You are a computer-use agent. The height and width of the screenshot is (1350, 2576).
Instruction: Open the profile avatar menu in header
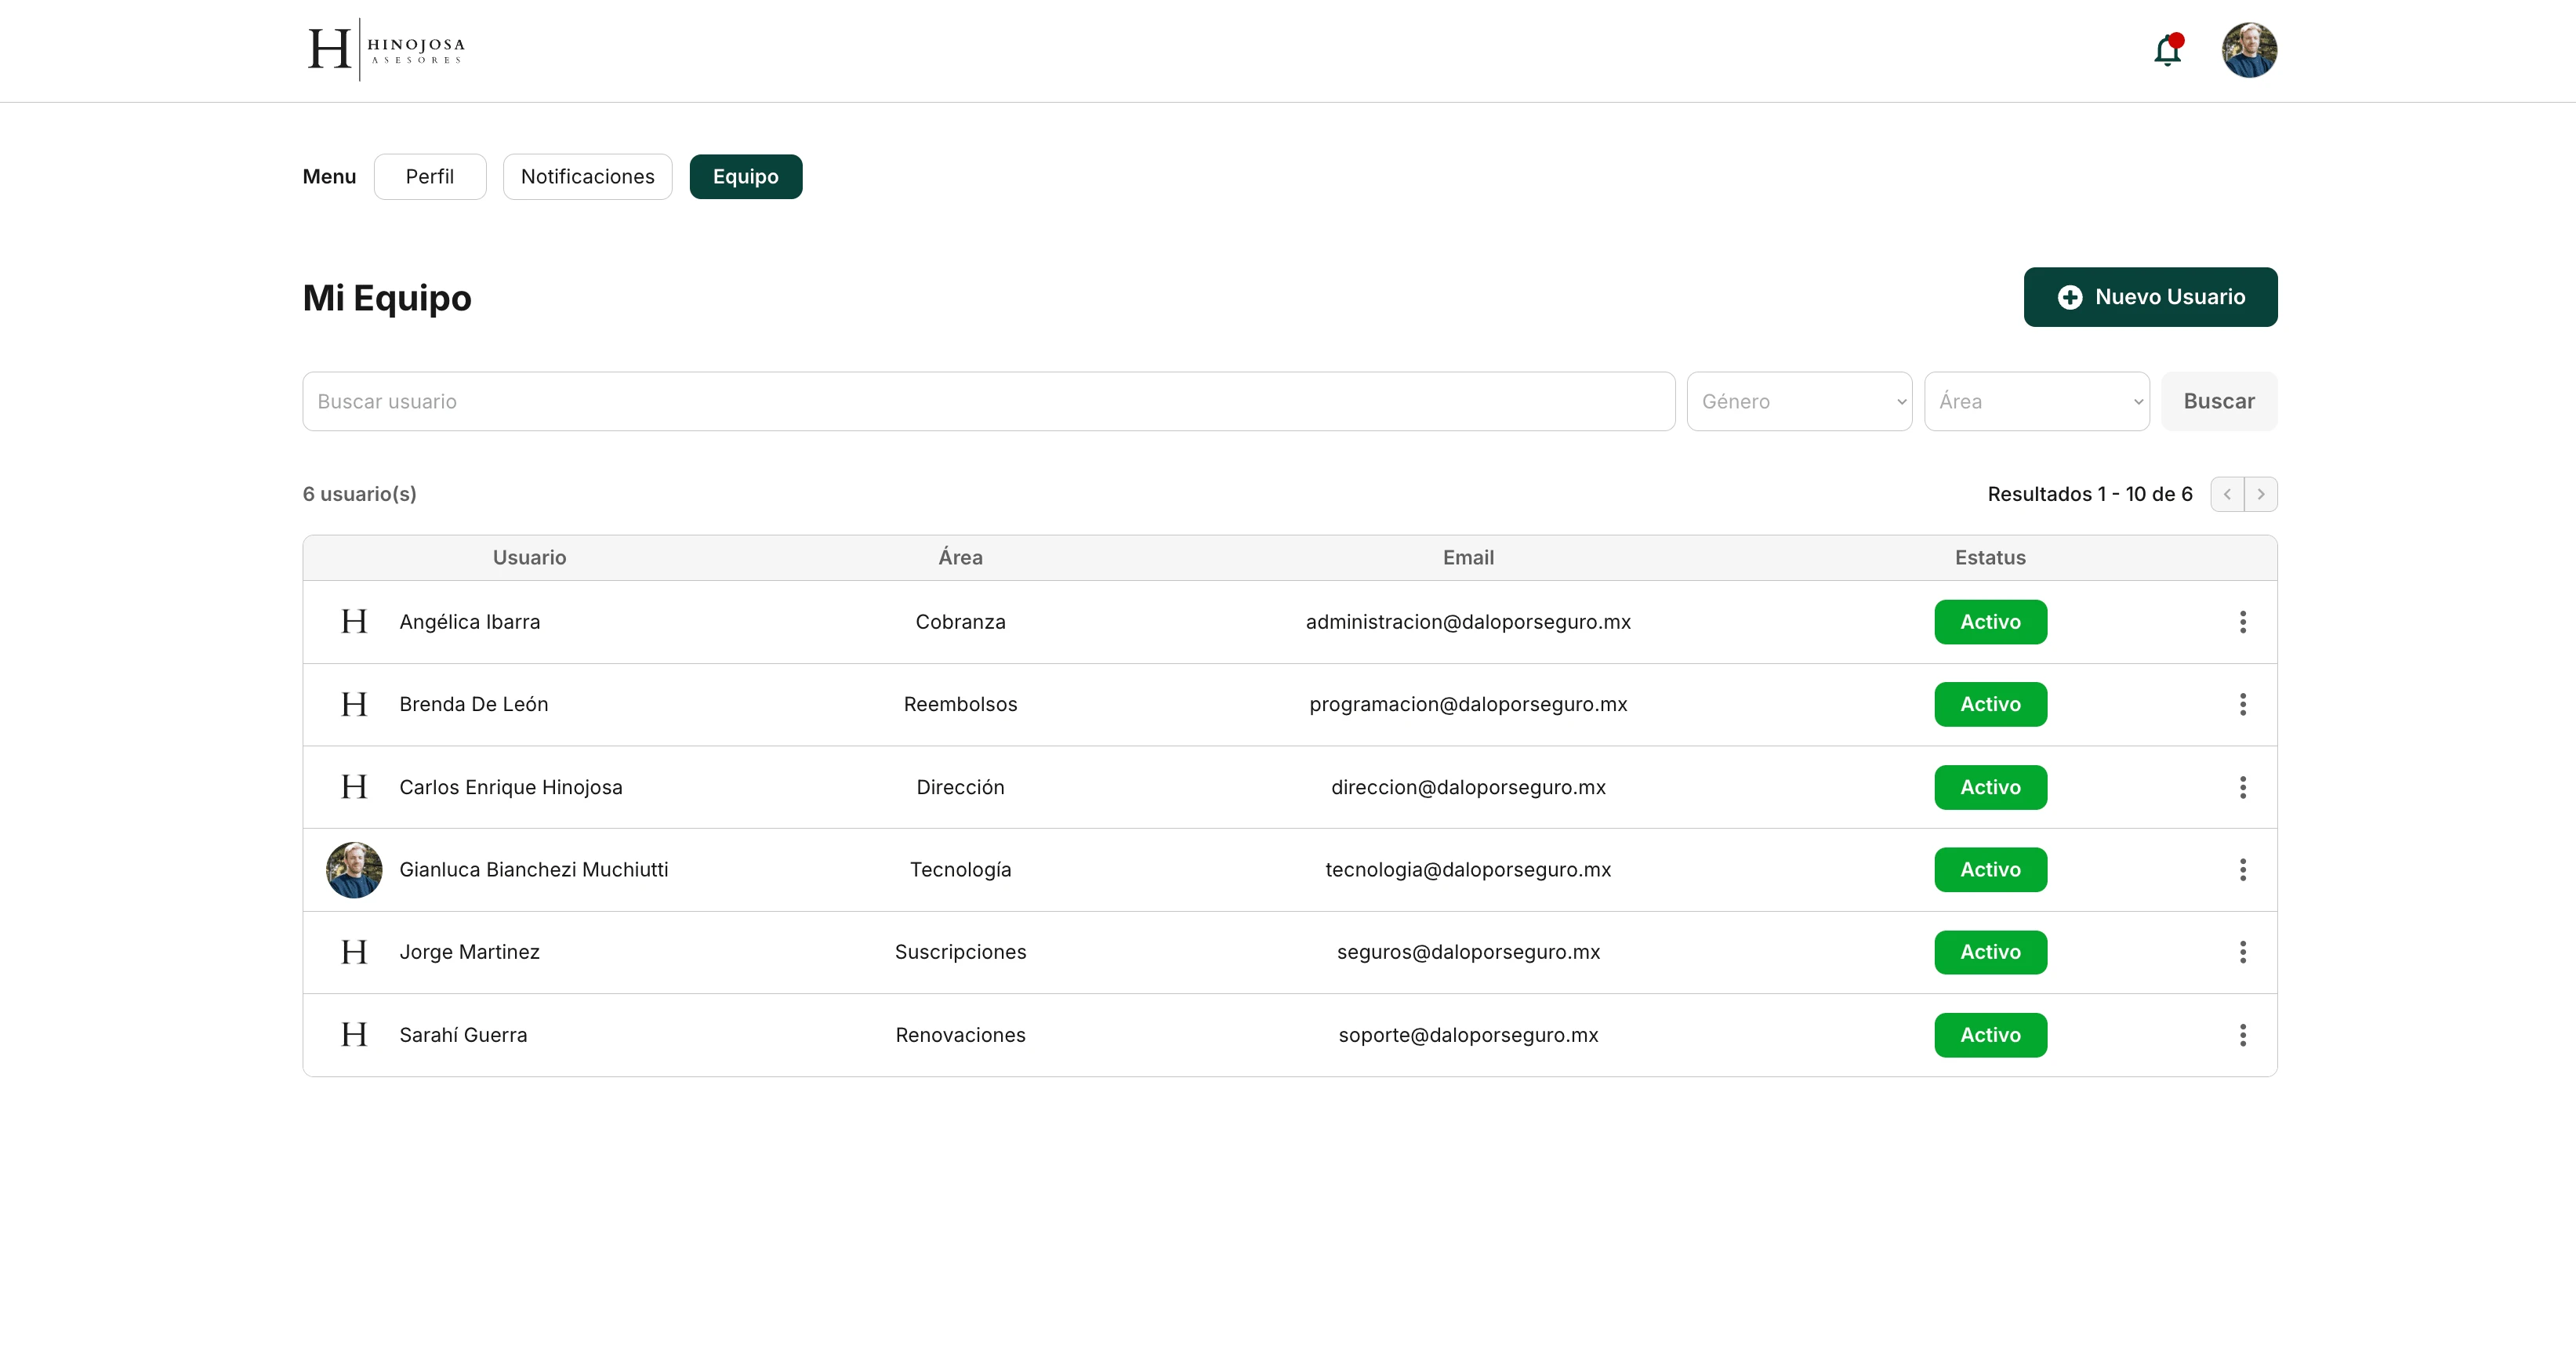coord(2249,50)
